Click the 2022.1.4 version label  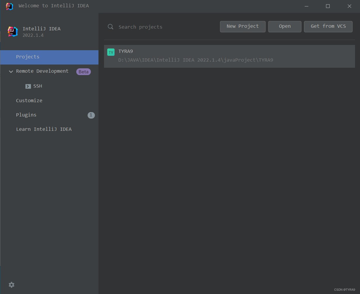click(x=33, y=35)
